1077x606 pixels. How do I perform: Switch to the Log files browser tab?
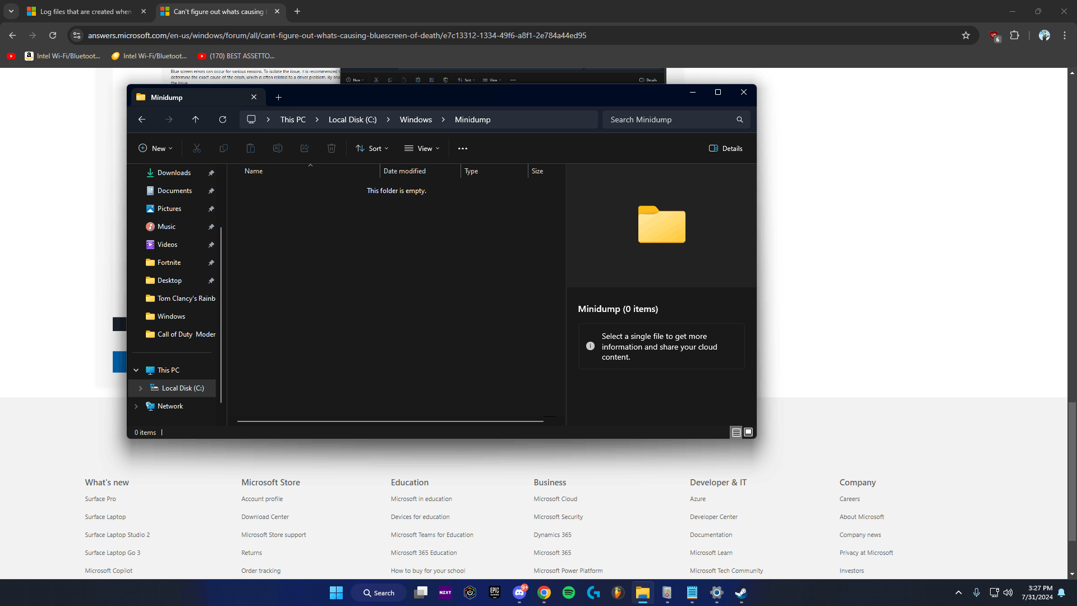pos(85,11)
